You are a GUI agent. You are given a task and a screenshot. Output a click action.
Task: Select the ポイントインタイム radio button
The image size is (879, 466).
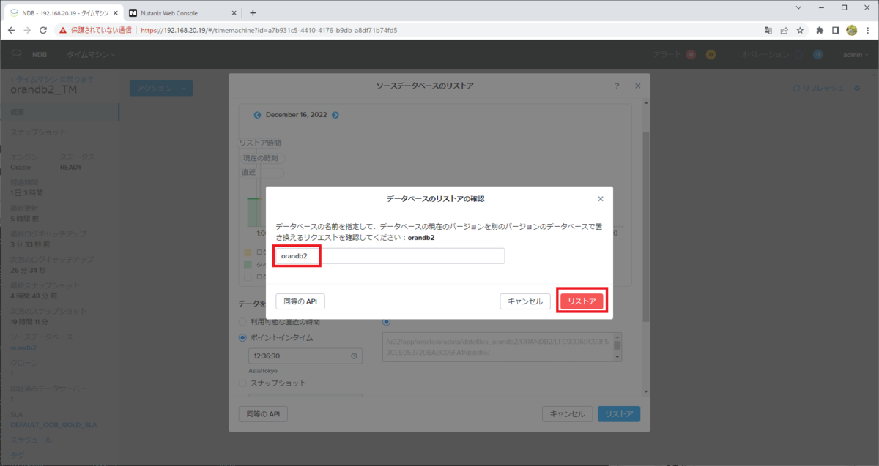pos(243,337)
